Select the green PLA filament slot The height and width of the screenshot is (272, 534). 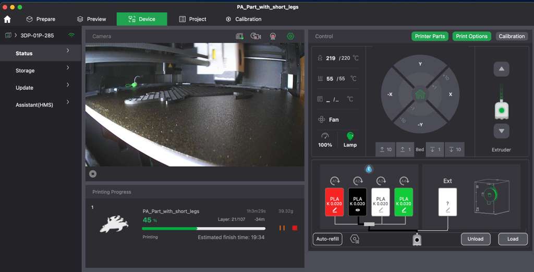(403, 202)
